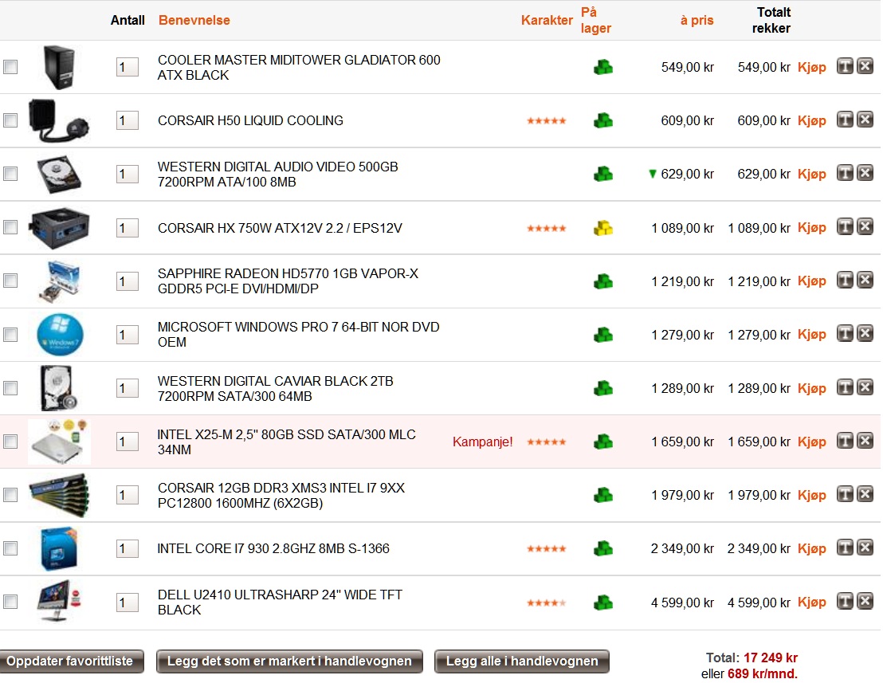This screenshot has height=683, width=883.
Task: Click Kjøp for Intel Core i7 930
Action: tap(812, 549)
